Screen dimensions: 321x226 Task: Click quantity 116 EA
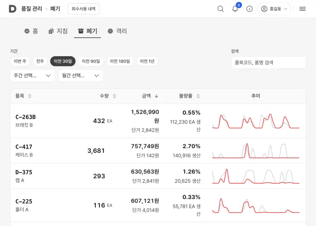(103, 205)
